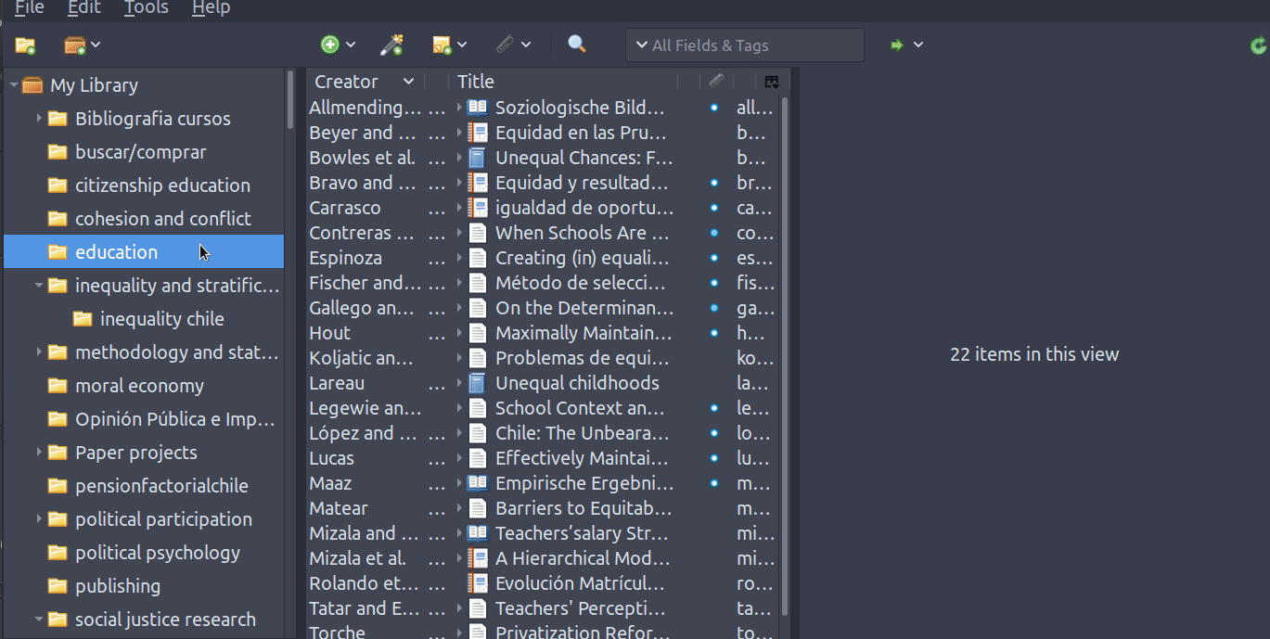Open Advanced Search with the magnifier icon
Screen dimensions: 1270x639
click(x=577, y=45)
